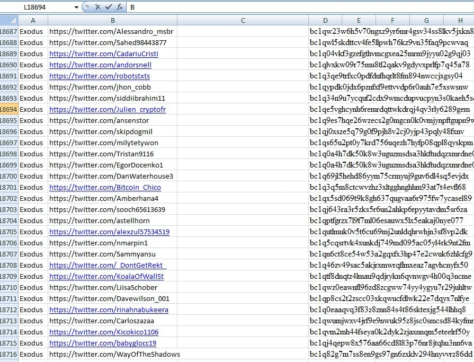Open the Bitcoin_Chico twitter link
Screen dimensions: 474x362
tap(105, 187)
